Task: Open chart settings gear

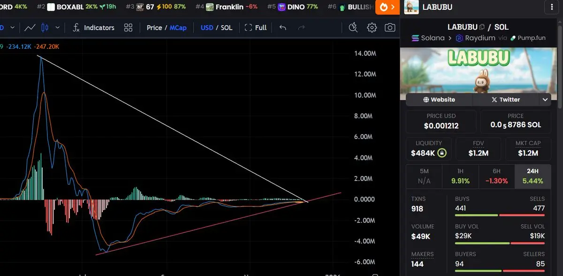Action: (372, 28)
